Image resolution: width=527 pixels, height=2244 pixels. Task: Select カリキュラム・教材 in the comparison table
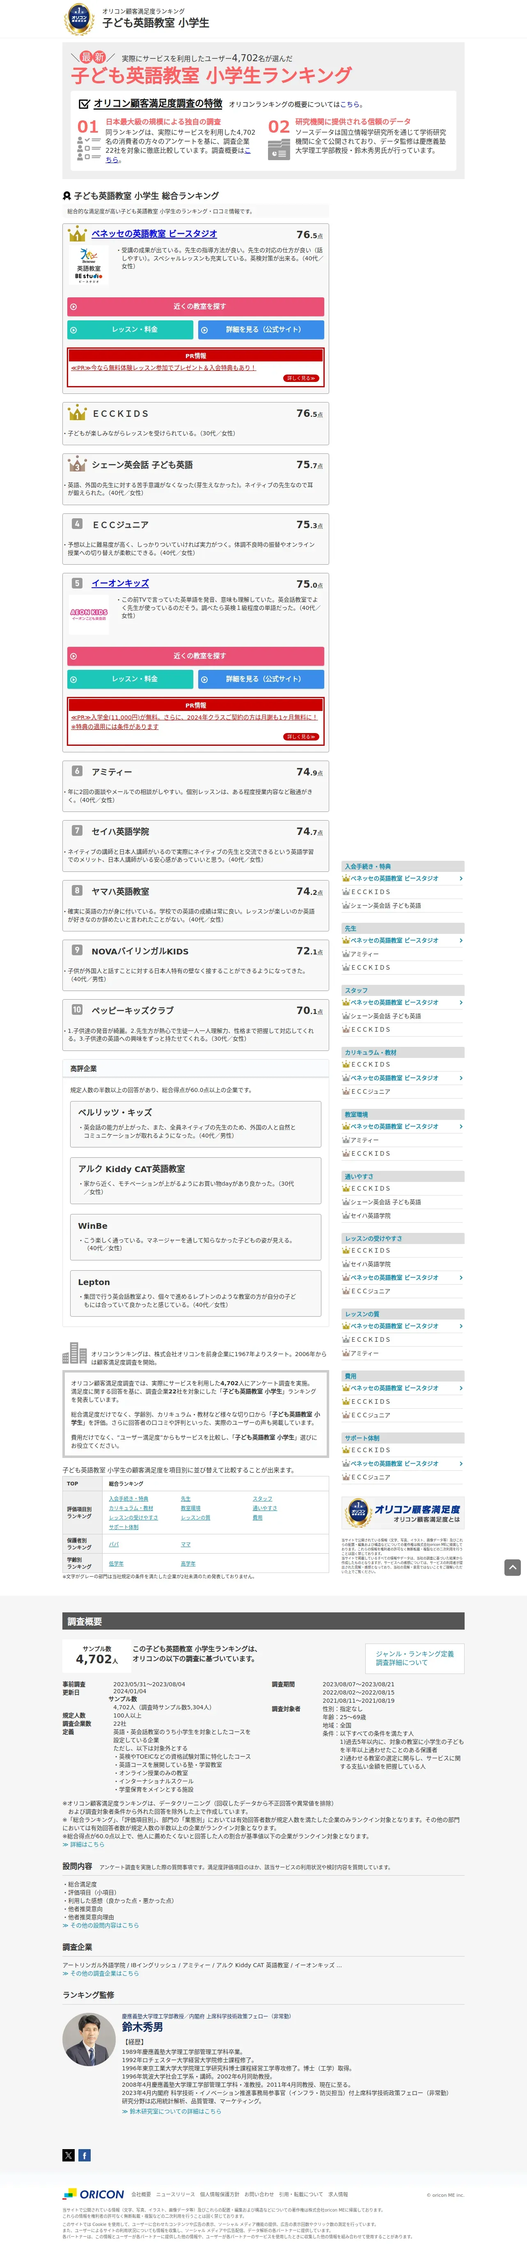coord(131,1508)
